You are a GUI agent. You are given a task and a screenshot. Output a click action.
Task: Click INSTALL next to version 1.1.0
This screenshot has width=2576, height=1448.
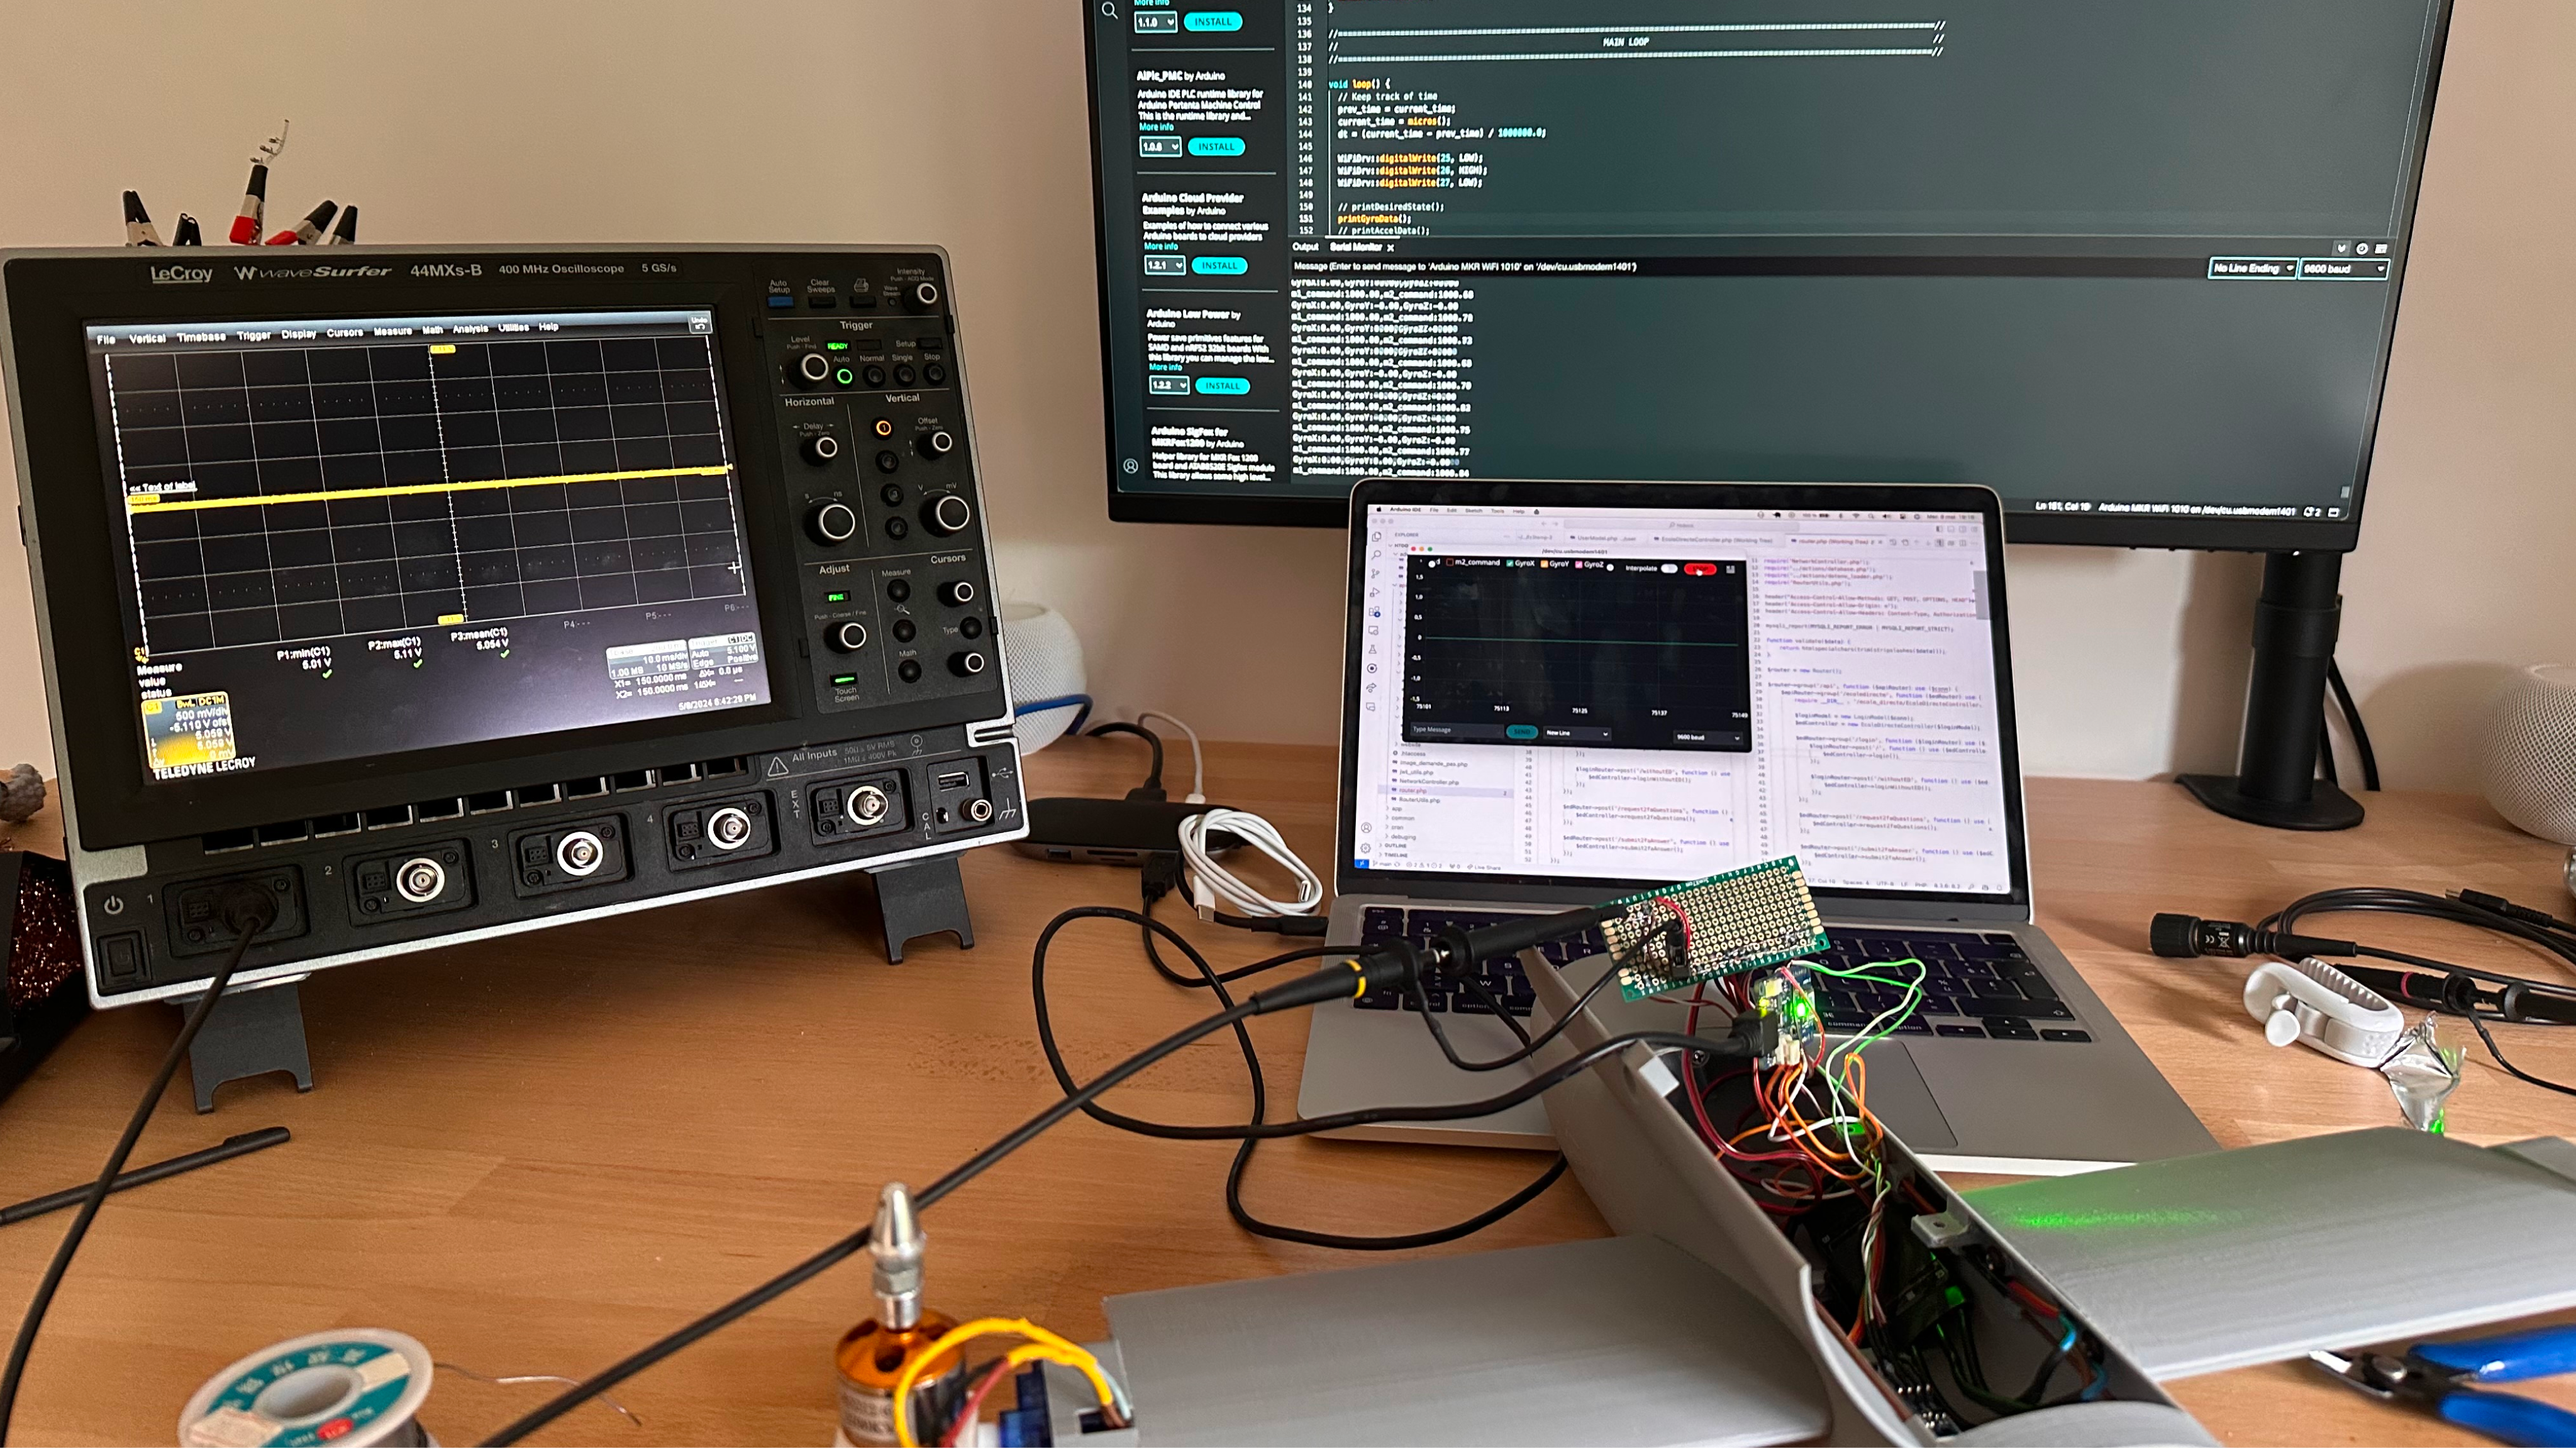1213,22
